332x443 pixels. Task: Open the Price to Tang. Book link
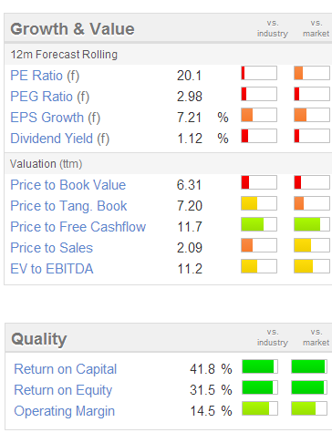(x=68, y=206)
